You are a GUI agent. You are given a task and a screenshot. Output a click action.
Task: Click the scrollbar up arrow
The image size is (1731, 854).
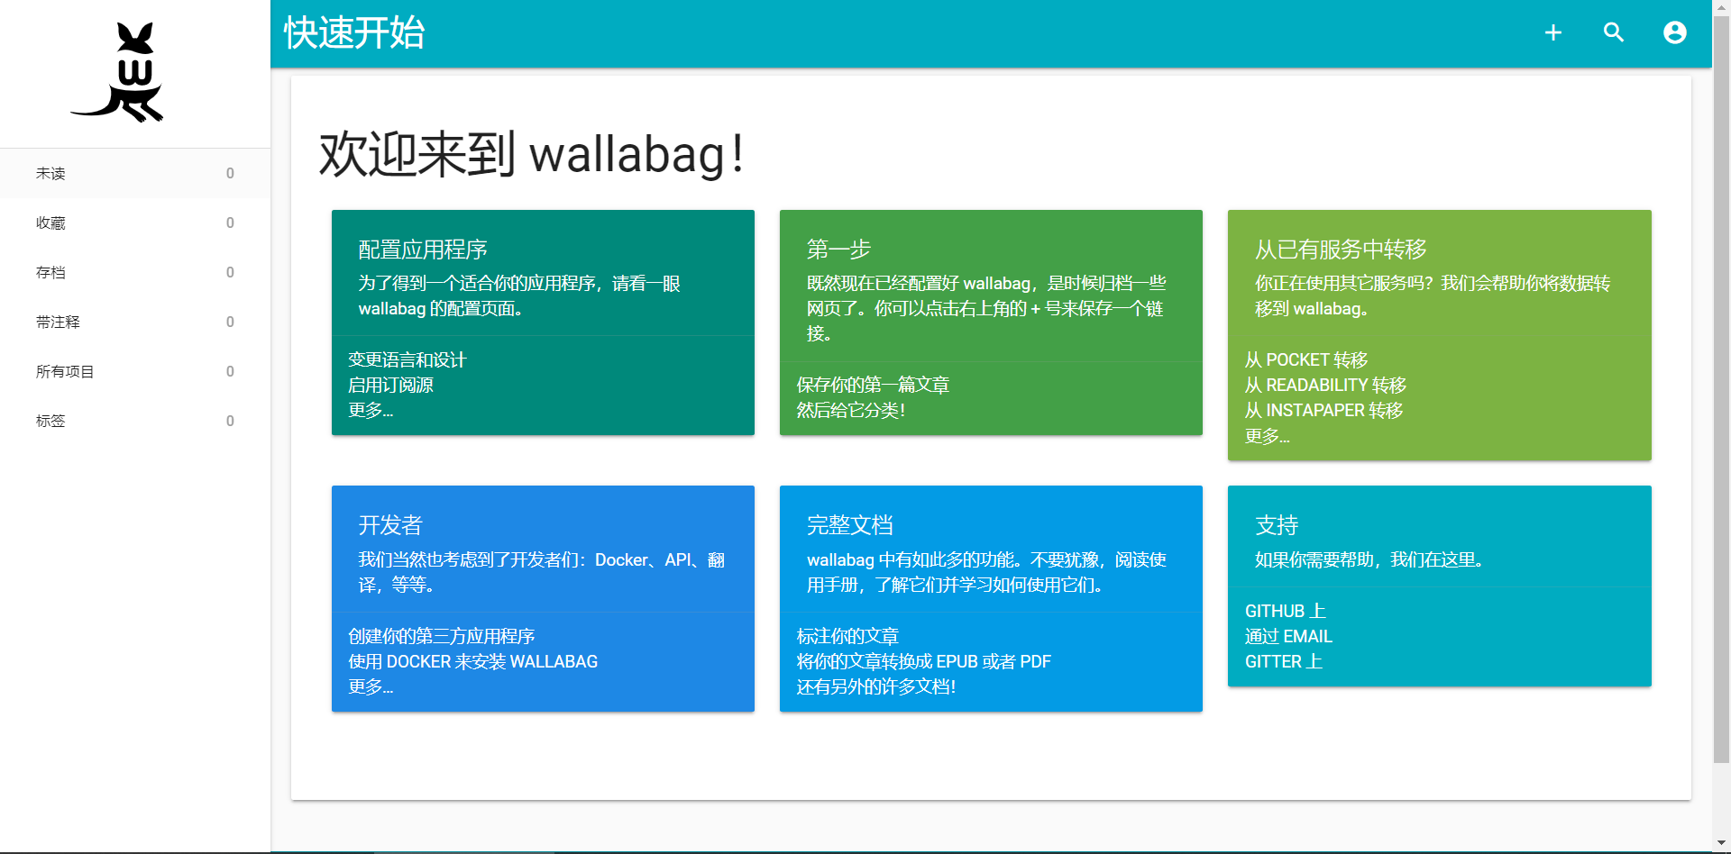[x=1721, y=7]
